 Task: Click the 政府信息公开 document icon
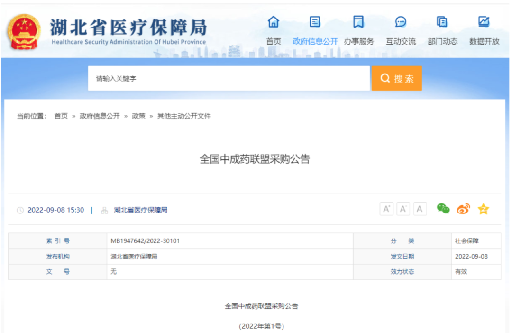(315, 22)
